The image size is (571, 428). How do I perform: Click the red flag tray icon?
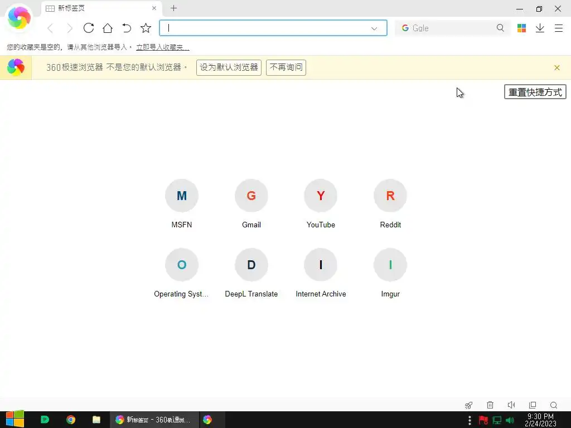click(483, 420)
